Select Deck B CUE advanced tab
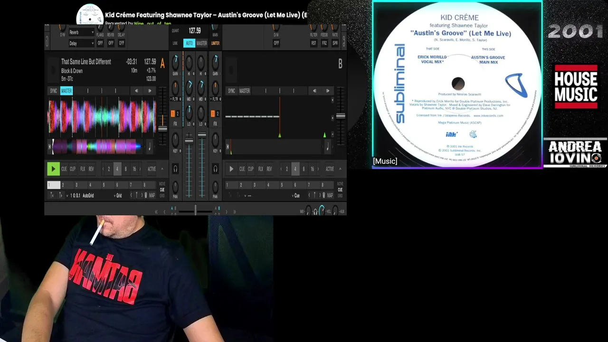Screen dimensions: 608x342 (x=340, y=190)
